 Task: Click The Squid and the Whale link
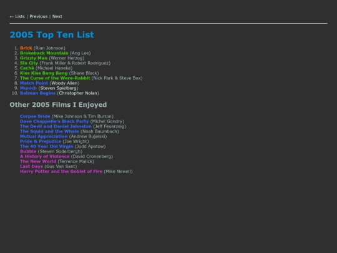pyautogui.click(x=49, y=131)
